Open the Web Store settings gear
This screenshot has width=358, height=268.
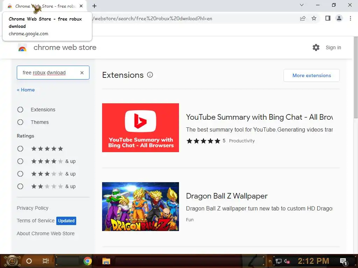click(316, 47)
